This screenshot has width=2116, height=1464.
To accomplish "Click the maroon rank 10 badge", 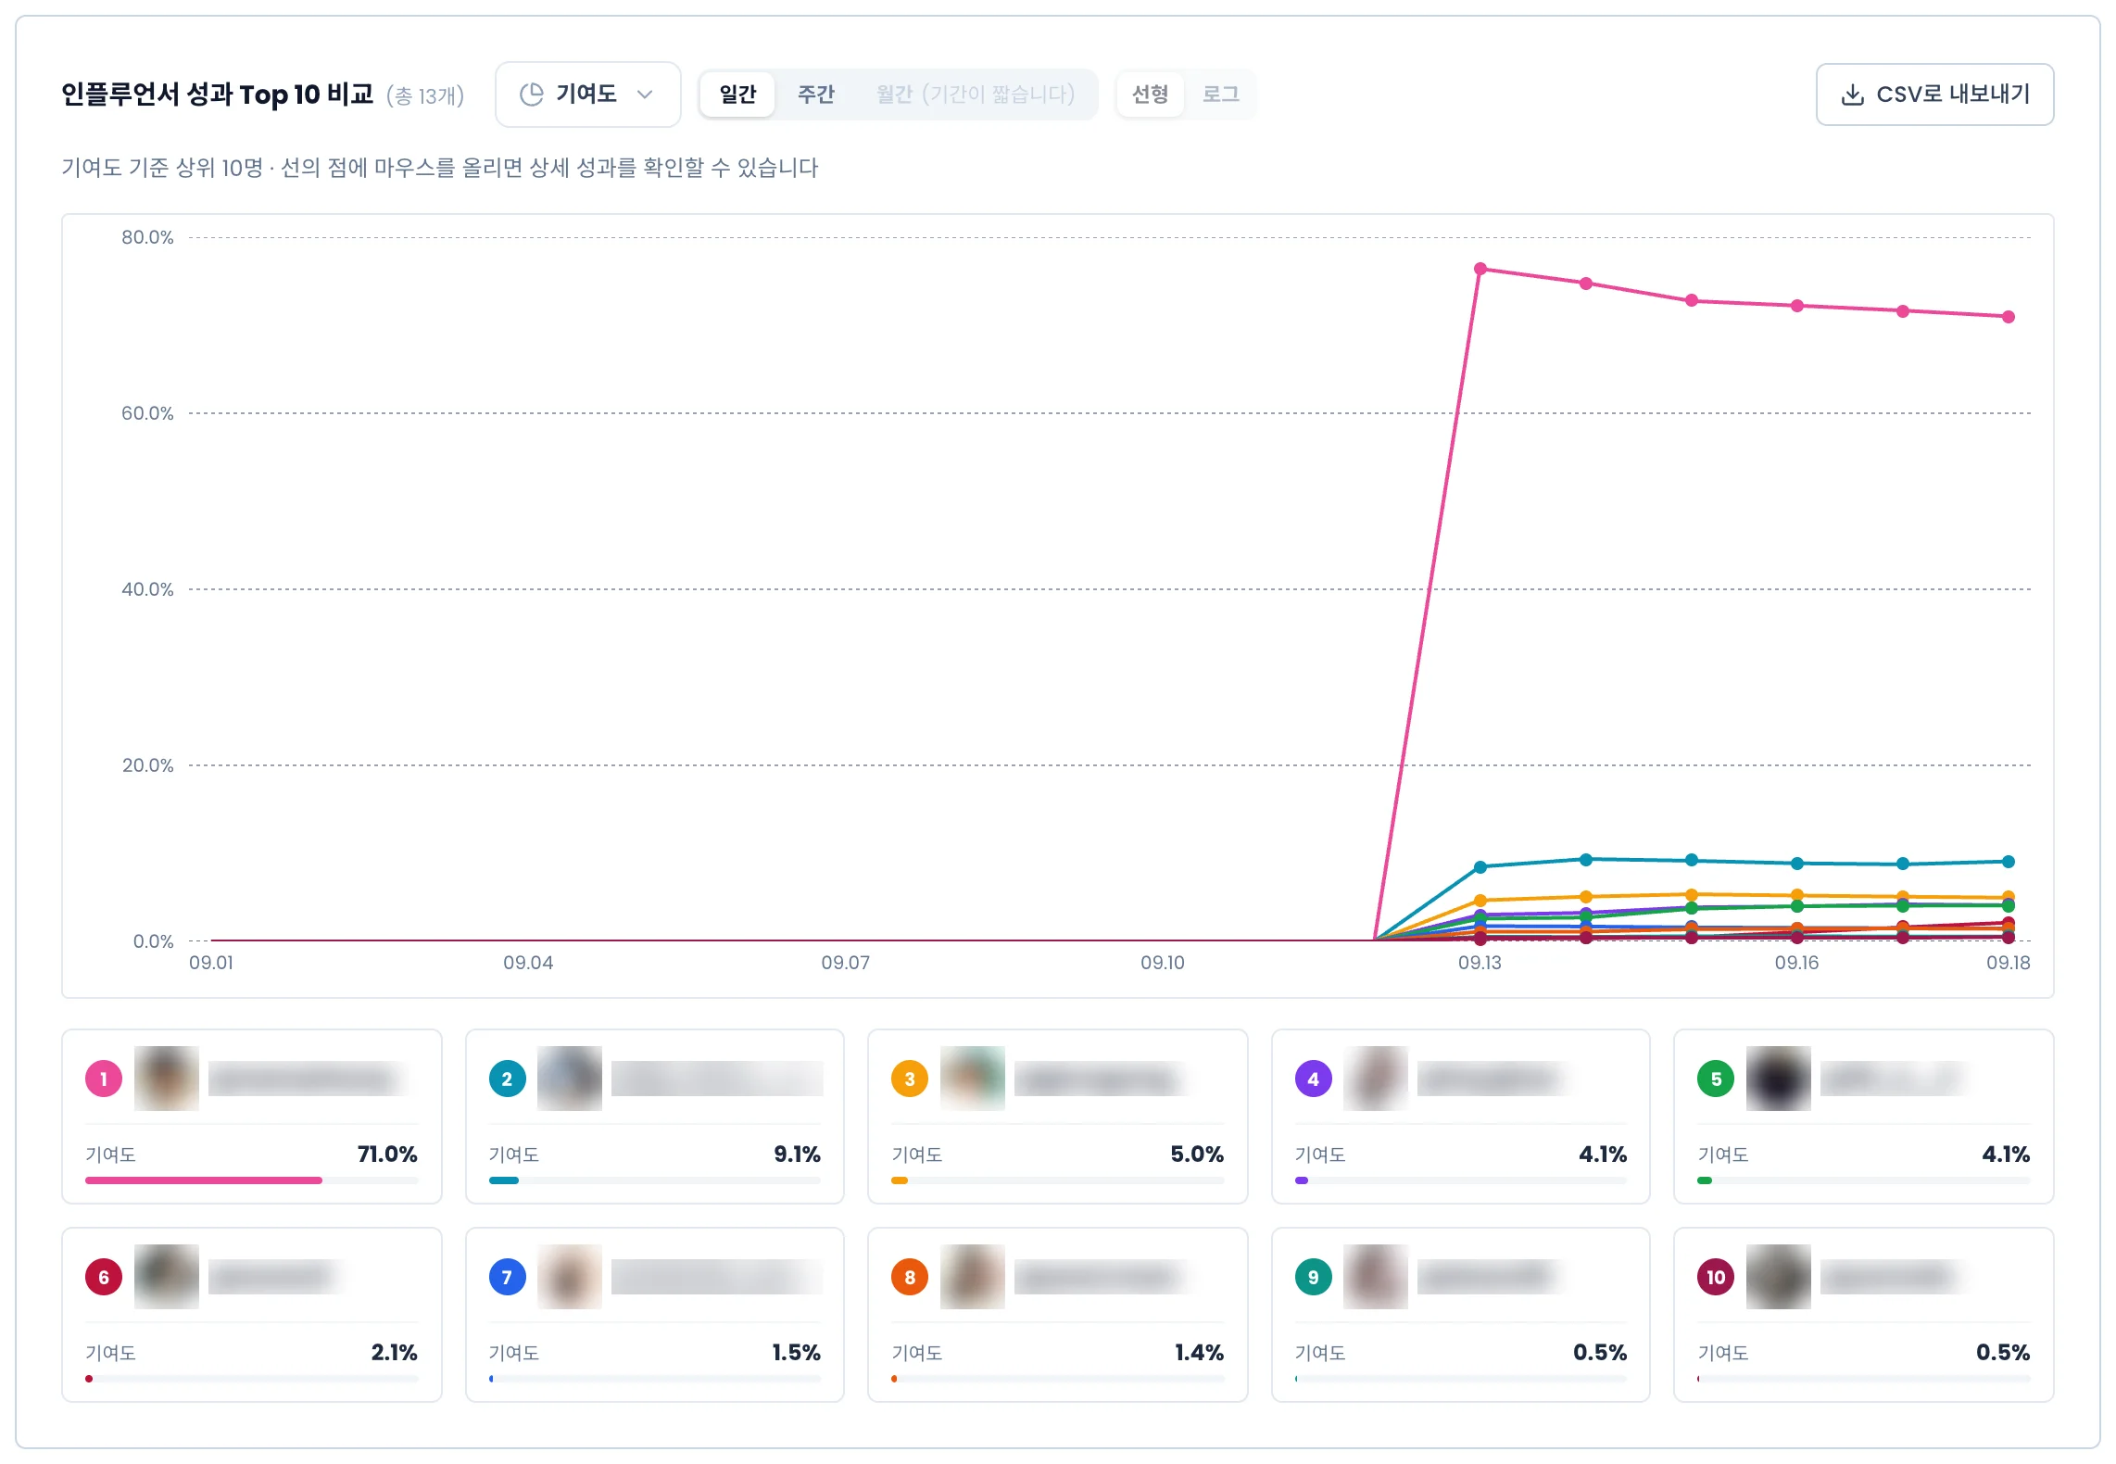I will tap(1716, 1277).
